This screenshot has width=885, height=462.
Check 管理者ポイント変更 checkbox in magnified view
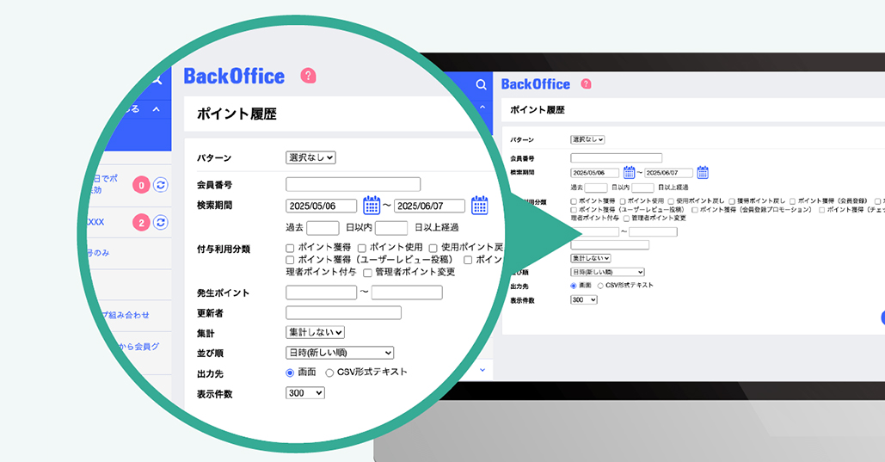point(367,273)
